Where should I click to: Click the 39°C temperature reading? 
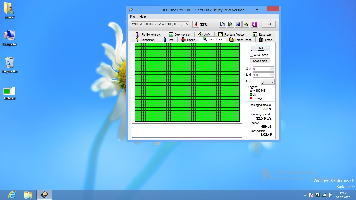click(204, 24)
